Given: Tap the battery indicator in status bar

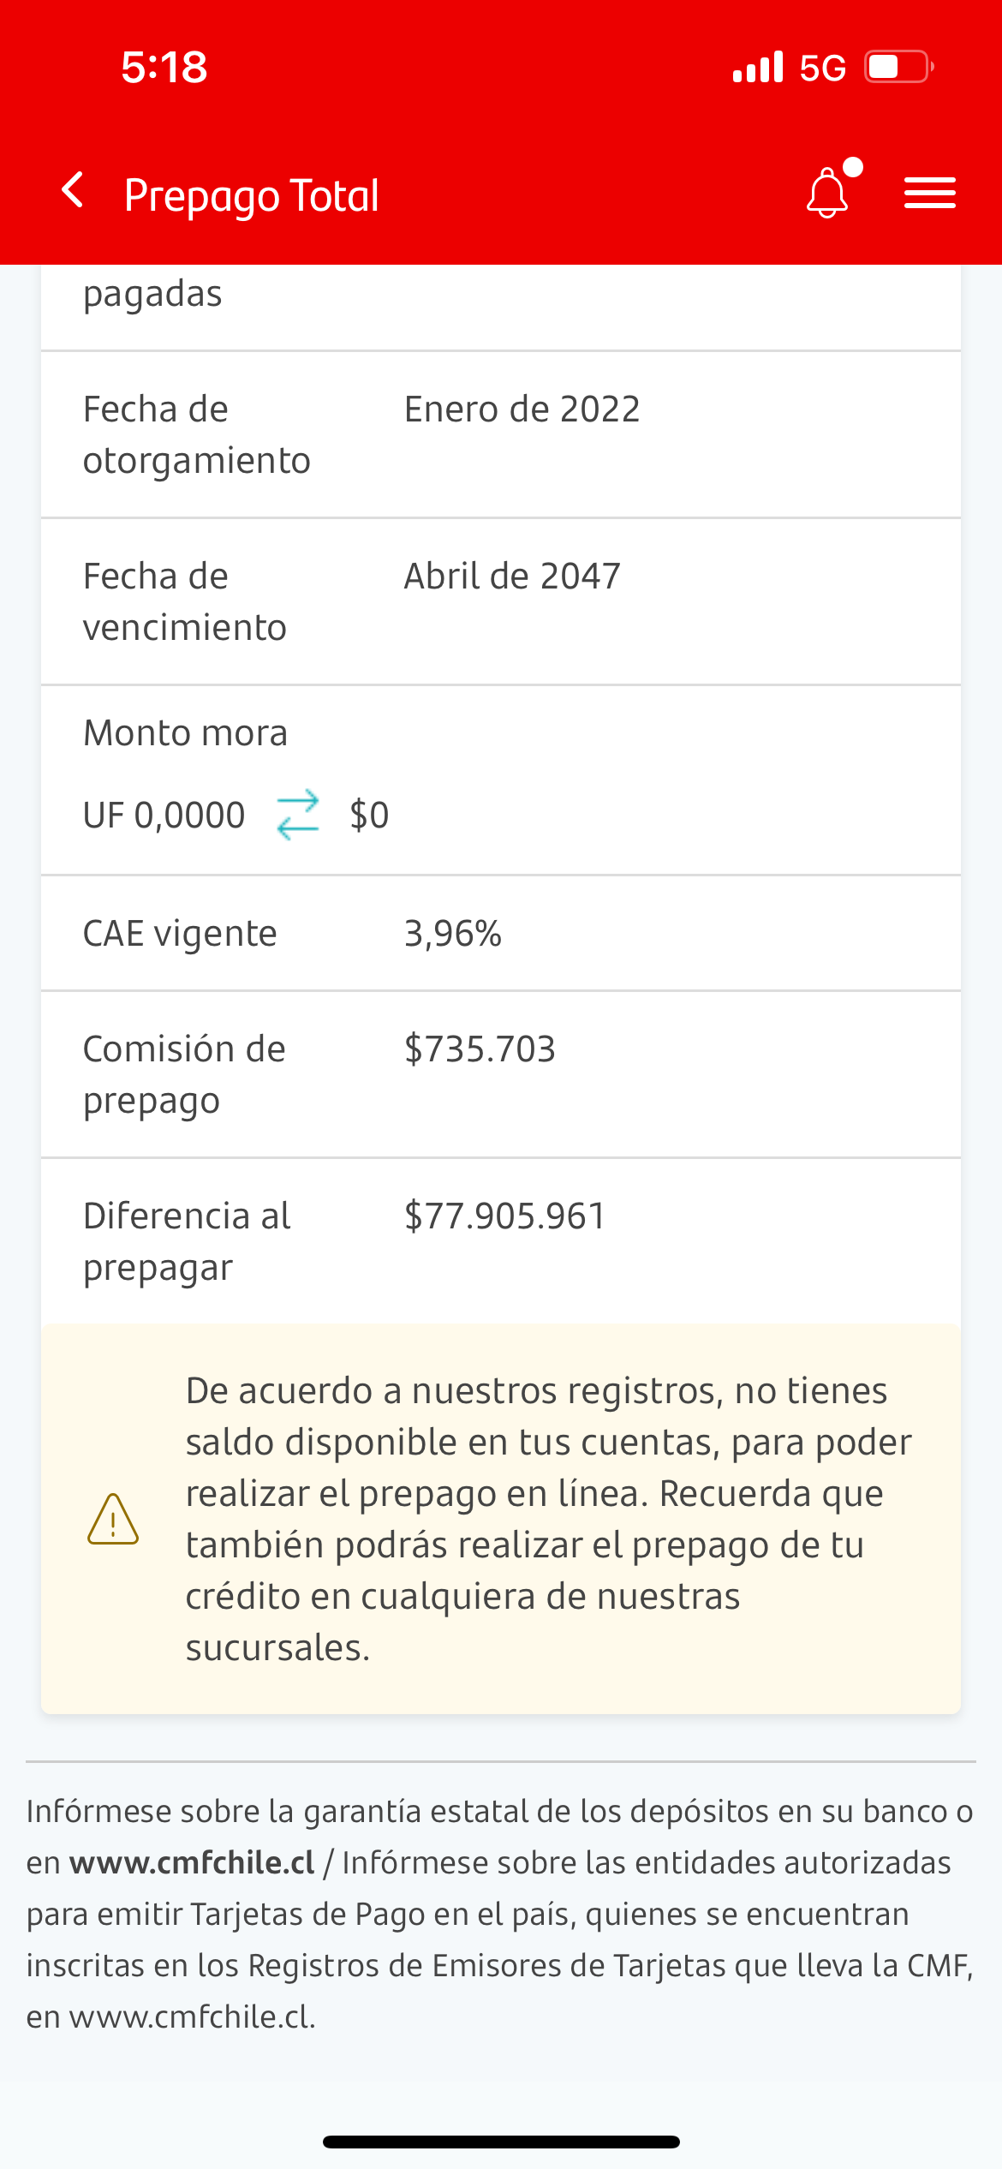Looking at the screenshot, I should tap(898, 67).
